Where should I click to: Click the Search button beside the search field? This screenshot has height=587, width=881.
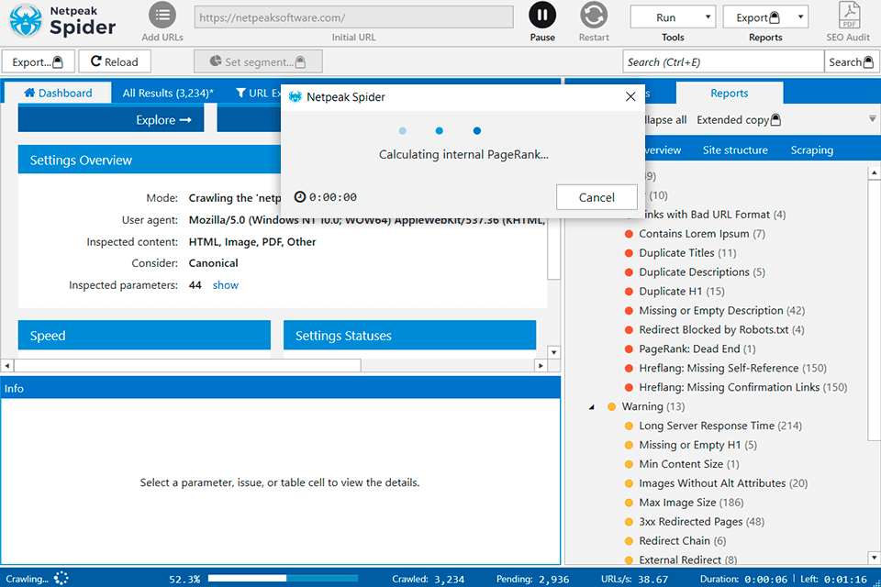[x=852, y=61]
